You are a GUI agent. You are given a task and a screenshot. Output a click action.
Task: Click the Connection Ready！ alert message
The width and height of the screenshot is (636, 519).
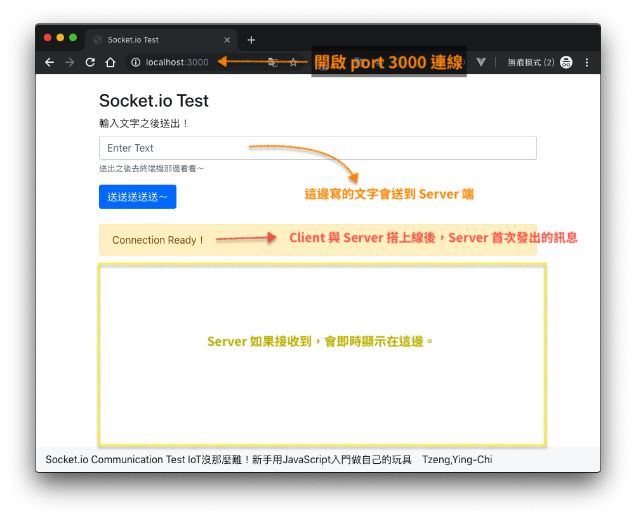coord(317,240)
